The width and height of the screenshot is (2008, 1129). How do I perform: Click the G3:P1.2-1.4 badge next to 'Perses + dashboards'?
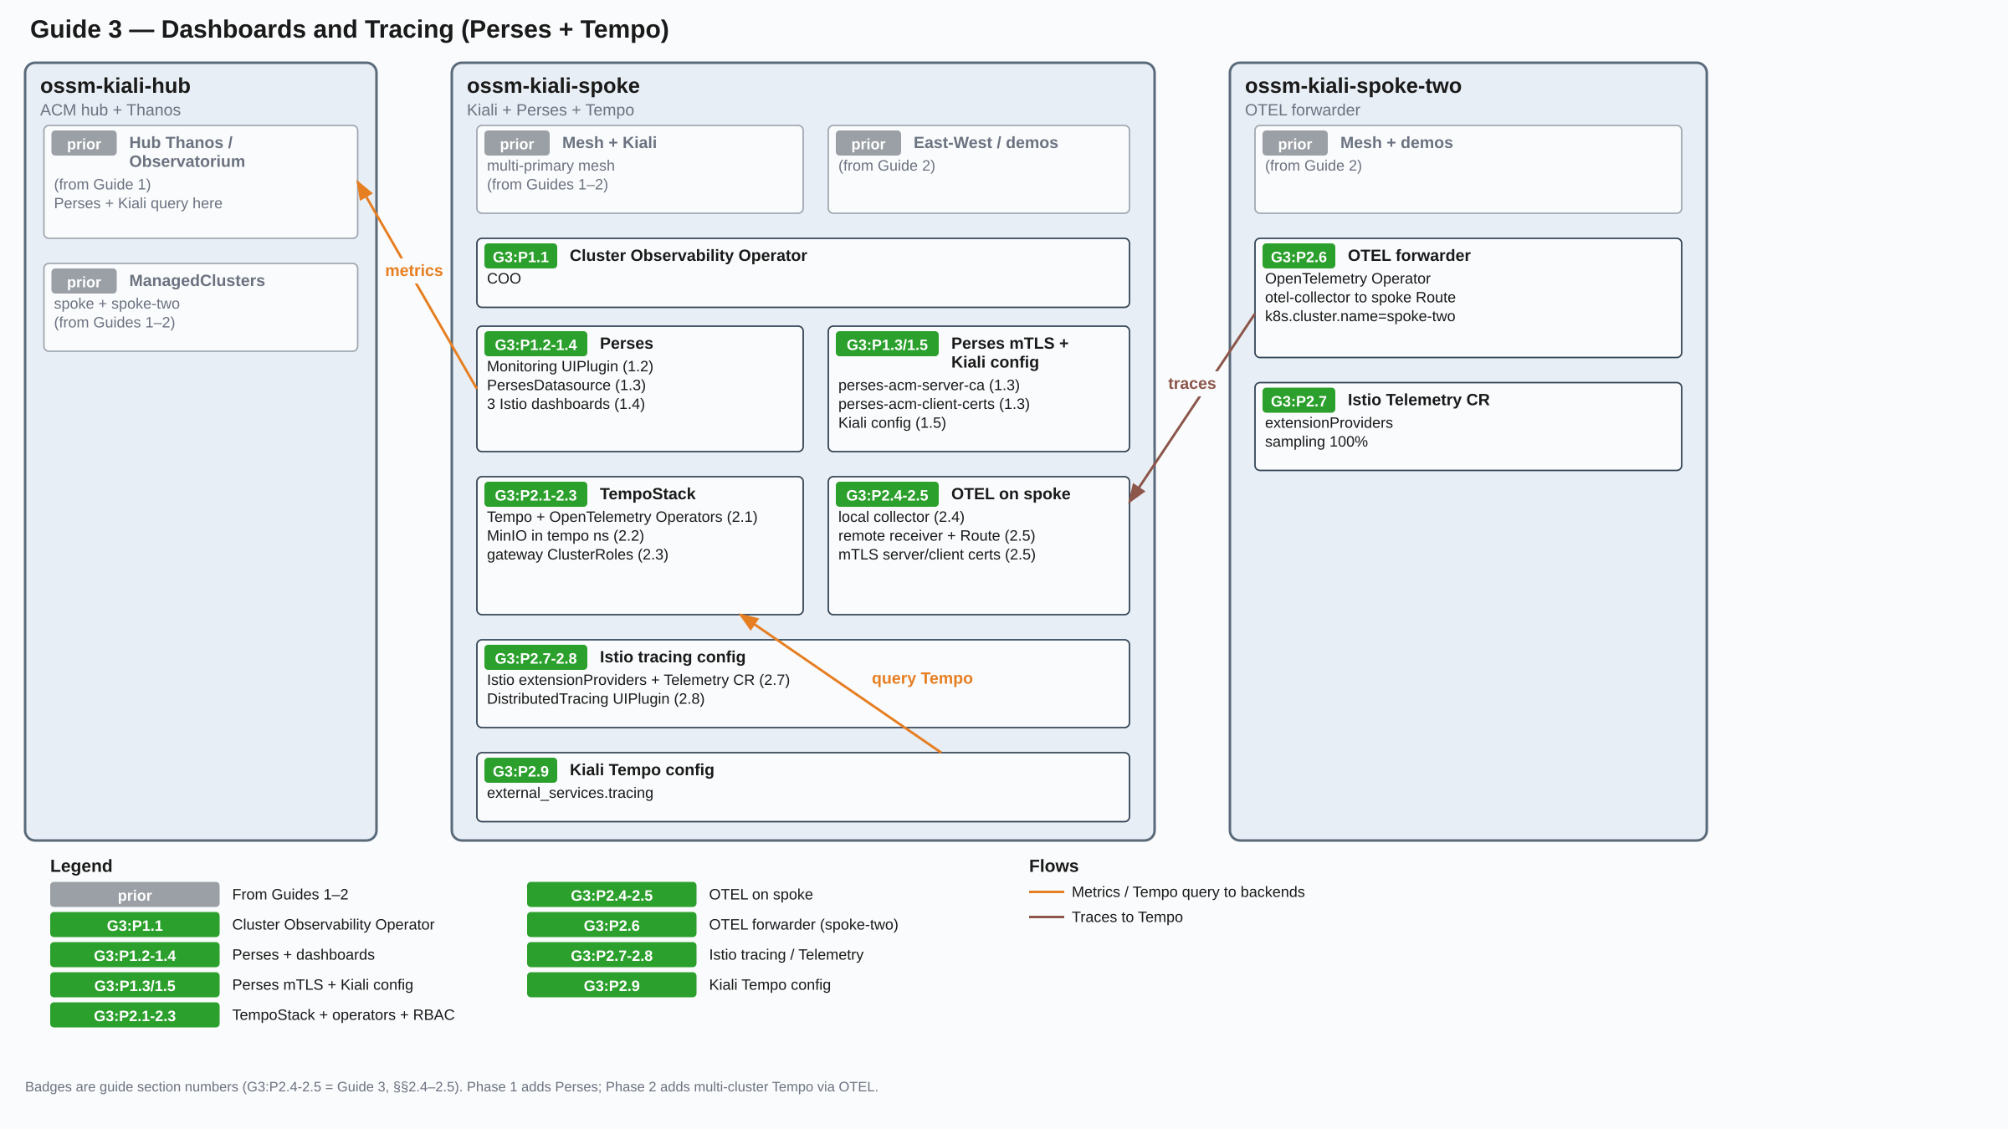135,955
